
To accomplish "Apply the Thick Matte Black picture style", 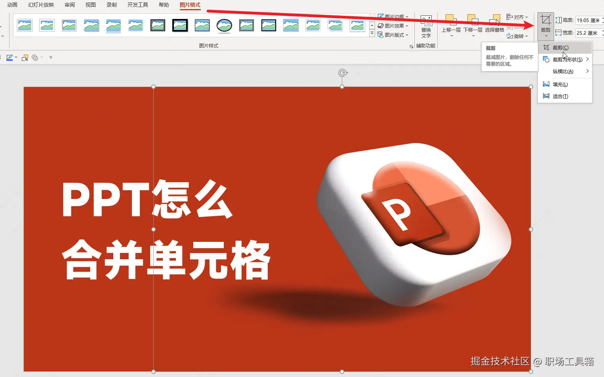I will click(x=180, y=26).
